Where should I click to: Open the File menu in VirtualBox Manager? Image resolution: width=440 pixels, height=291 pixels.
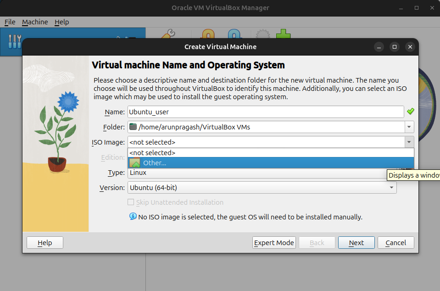coord(10,22)
